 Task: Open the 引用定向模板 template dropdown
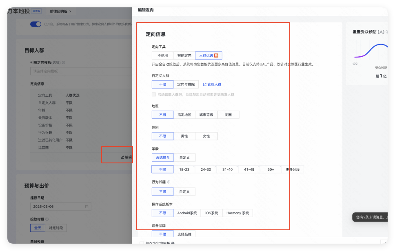(x=81, y=71)
